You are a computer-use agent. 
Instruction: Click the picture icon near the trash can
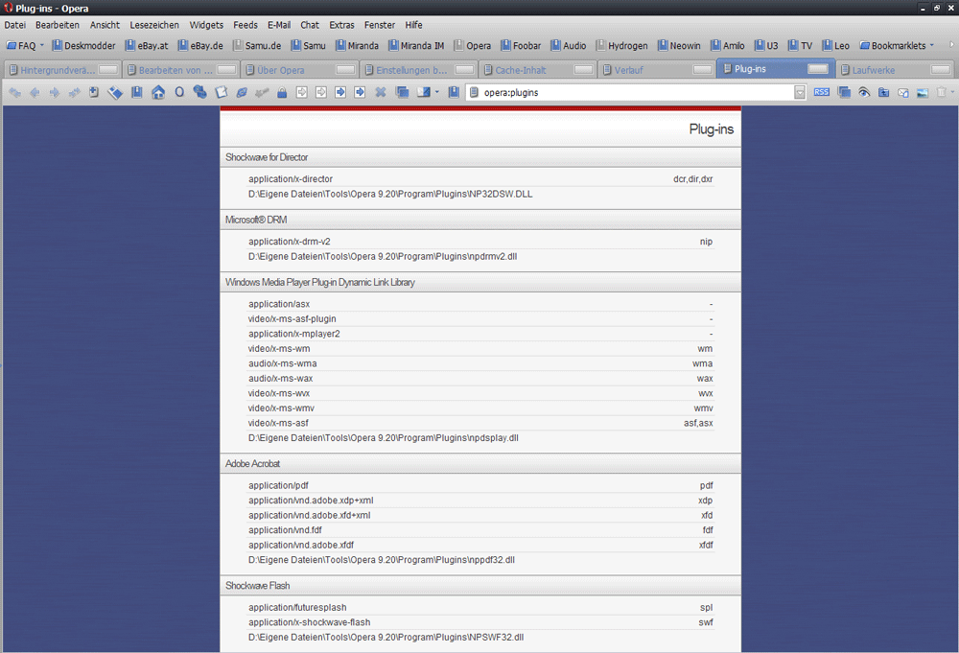[x=923, y=92]
